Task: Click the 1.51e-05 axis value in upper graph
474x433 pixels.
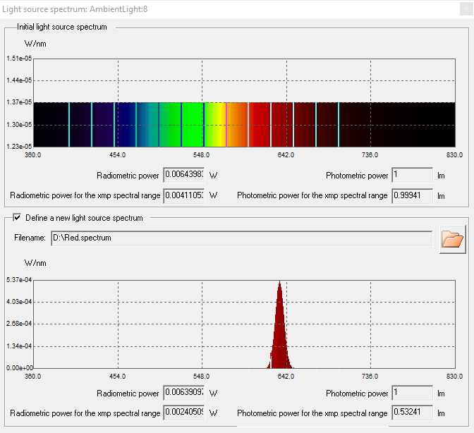Action: click(19, 59)
